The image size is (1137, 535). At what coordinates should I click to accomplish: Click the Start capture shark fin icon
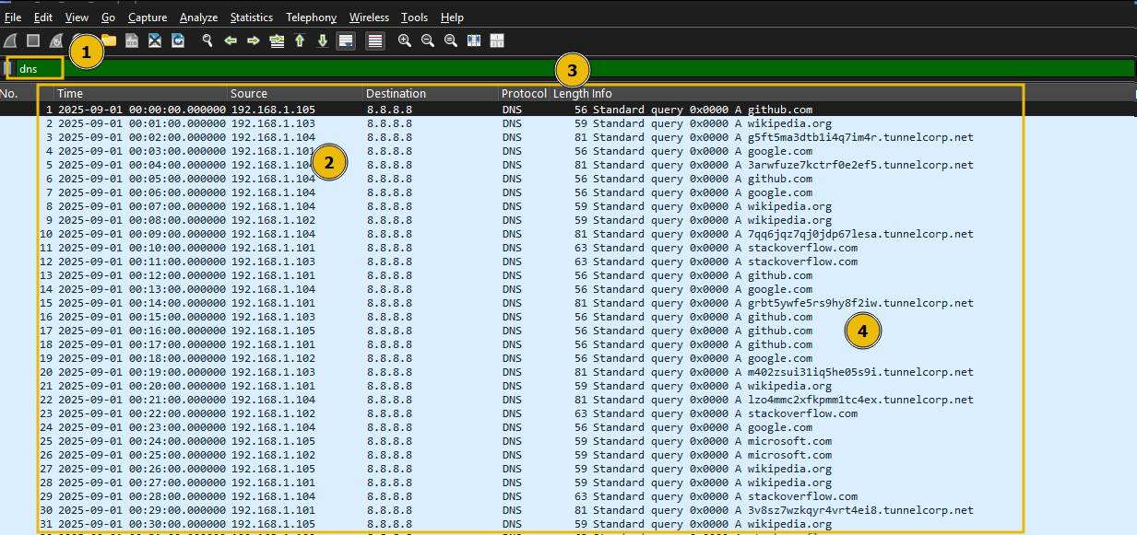[x=11, y=41]
